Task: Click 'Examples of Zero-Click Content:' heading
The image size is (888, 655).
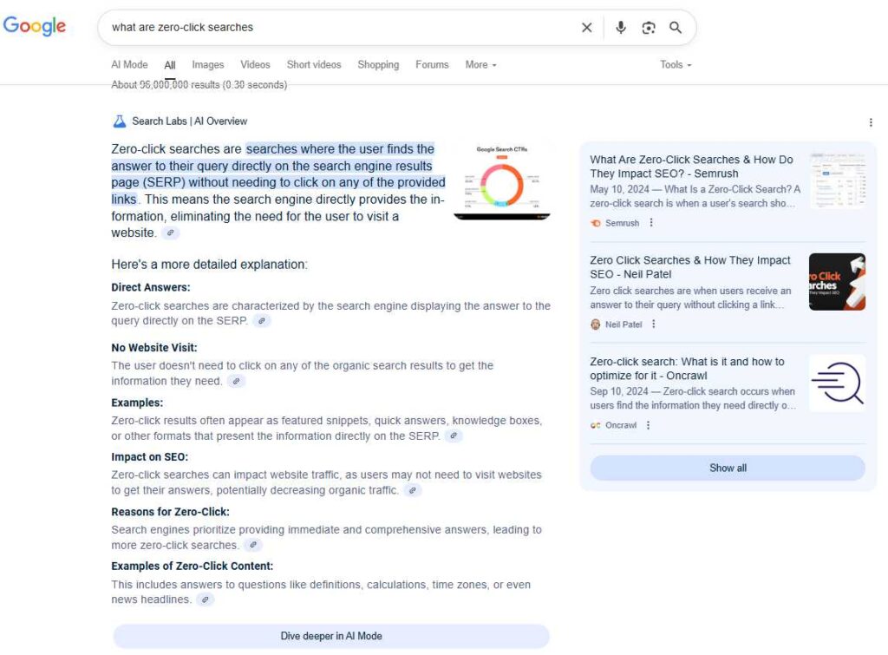Action: point(192,566)
